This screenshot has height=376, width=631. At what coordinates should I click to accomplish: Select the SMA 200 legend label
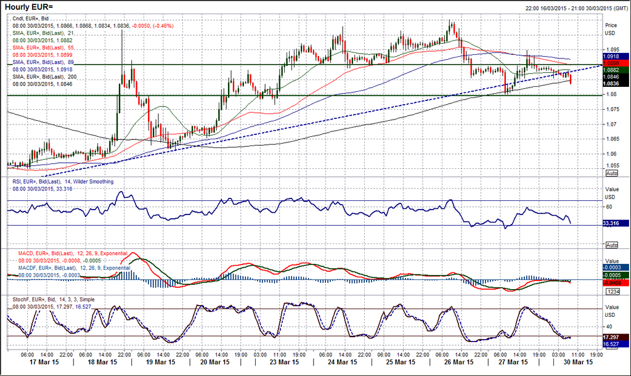coord(44,76)
